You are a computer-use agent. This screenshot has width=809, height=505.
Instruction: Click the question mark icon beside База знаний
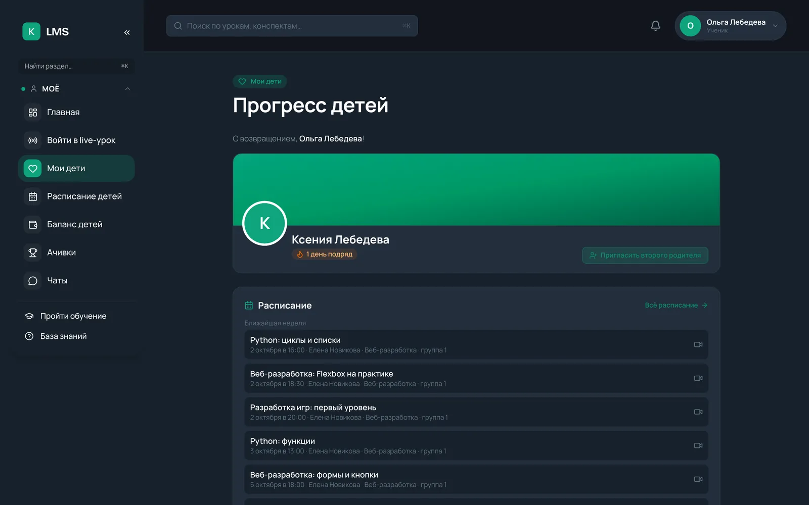29,336
